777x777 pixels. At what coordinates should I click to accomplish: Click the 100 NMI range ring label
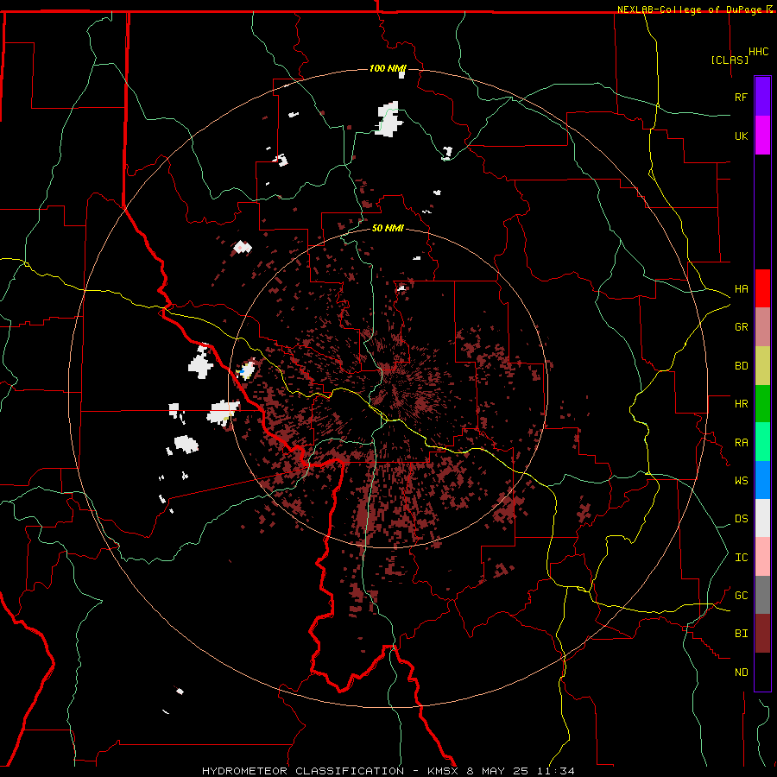coord(388,68)
